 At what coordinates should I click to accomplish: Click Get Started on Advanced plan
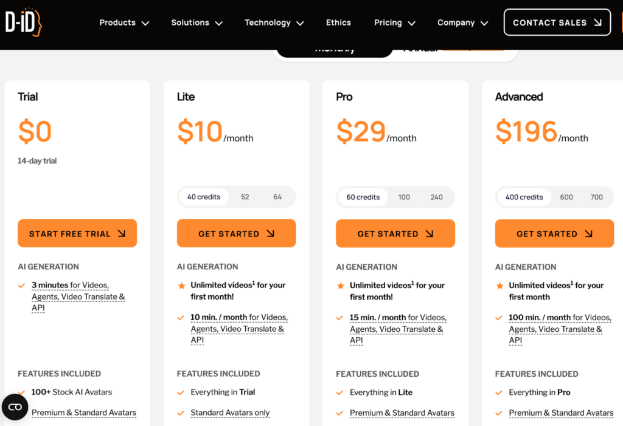click(554, 233)
